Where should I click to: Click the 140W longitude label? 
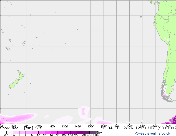click(78, 127)
